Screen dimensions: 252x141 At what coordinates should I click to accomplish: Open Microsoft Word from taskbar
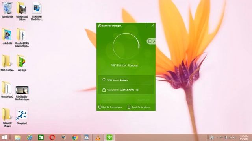pos(63,137)
